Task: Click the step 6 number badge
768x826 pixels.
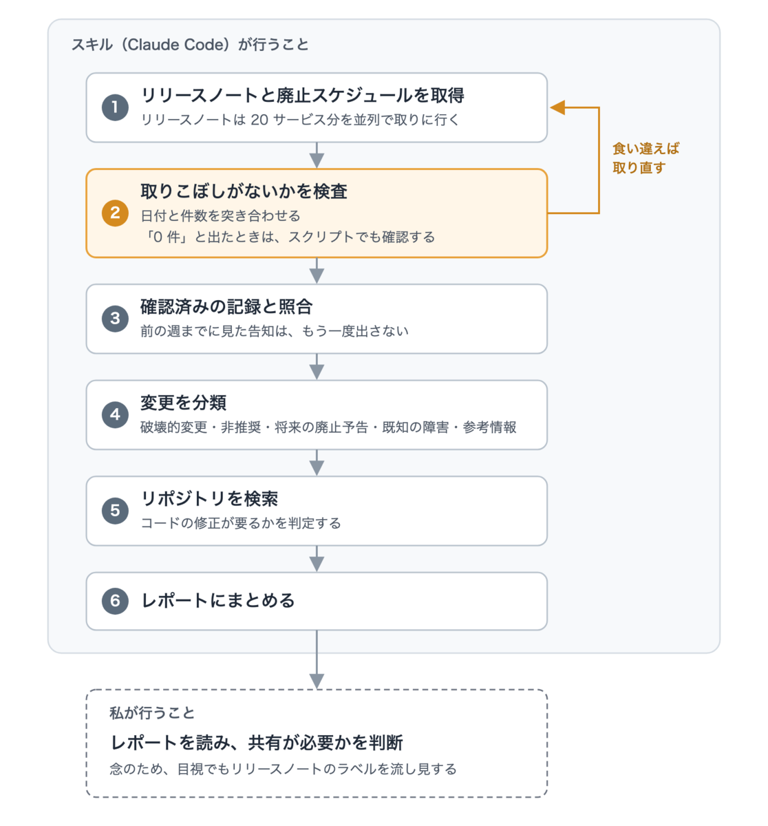Action: click(115, 601)
